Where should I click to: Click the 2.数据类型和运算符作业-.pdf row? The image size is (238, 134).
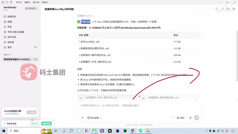pyautogui.click(x=138, y=48)
